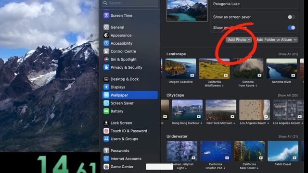Choose Hong Kong Harbour wallpaper
Viewport: 308px width, 173px height.
pyautogui.click(x=187, y=110)
